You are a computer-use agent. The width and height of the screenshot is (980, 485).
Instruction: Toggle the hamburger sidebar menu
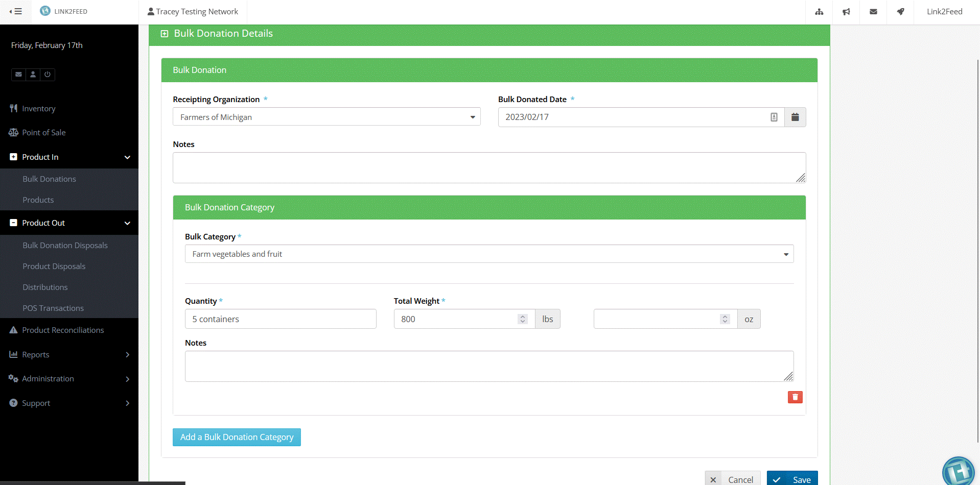17,11
